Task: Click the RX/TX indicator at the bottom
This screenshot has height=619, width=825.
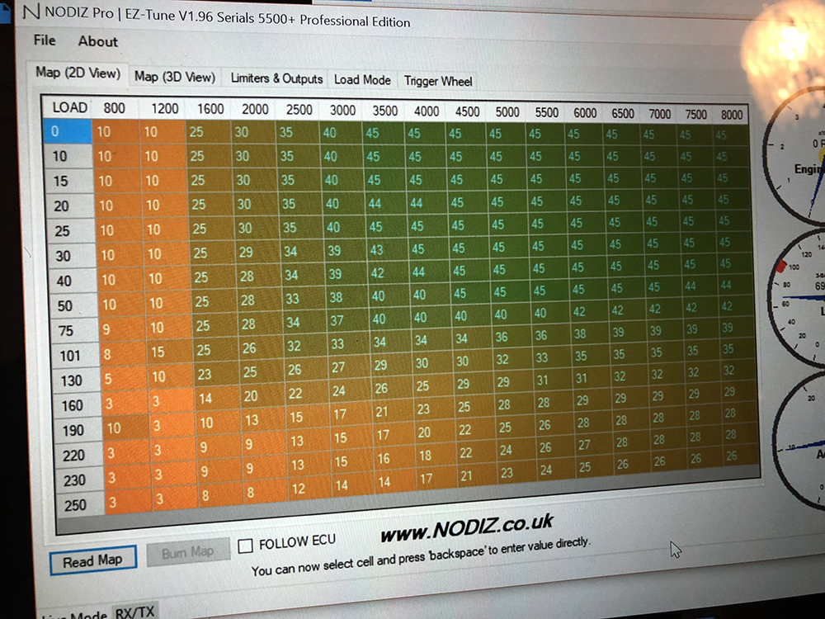Action: [134, 612]
